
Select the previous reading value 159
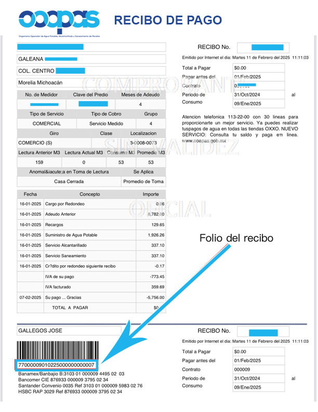[39, 162]
